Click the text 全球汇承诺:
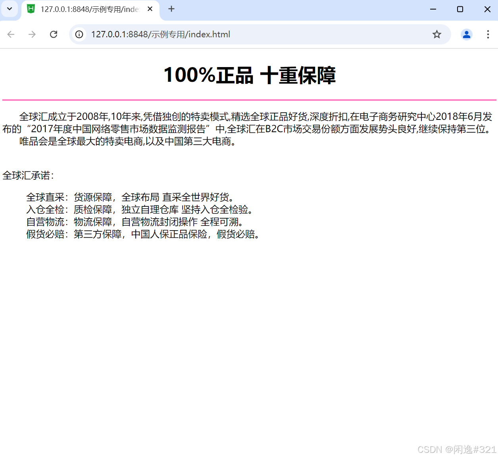This screenshot has height=458, width=498. pyautogui.click(x=28, y=175)
